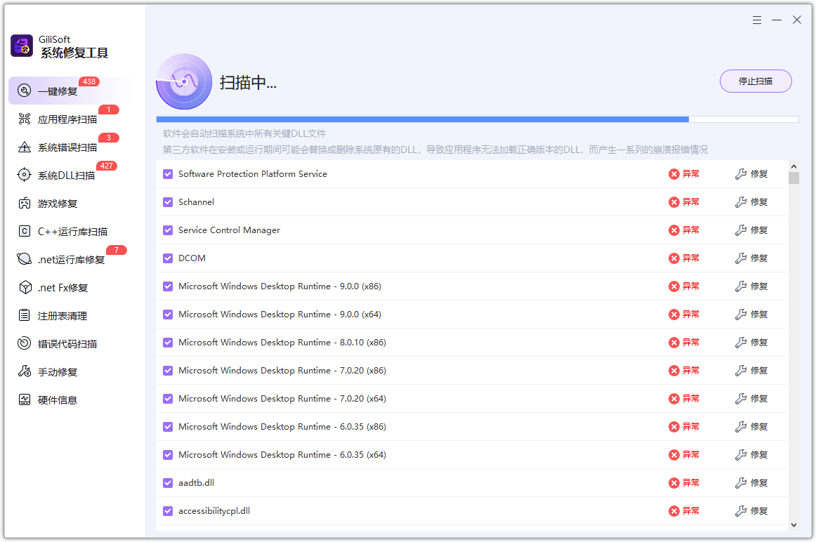Select the .net Fx修复 icon
This screenshot has height=542, width=816.
(25, 287)
